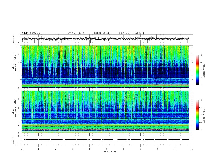Select the ch.2 "Frequency (kHz)" axis label
The height and width of the screenshot is (167, 216).
pos(15,109)
